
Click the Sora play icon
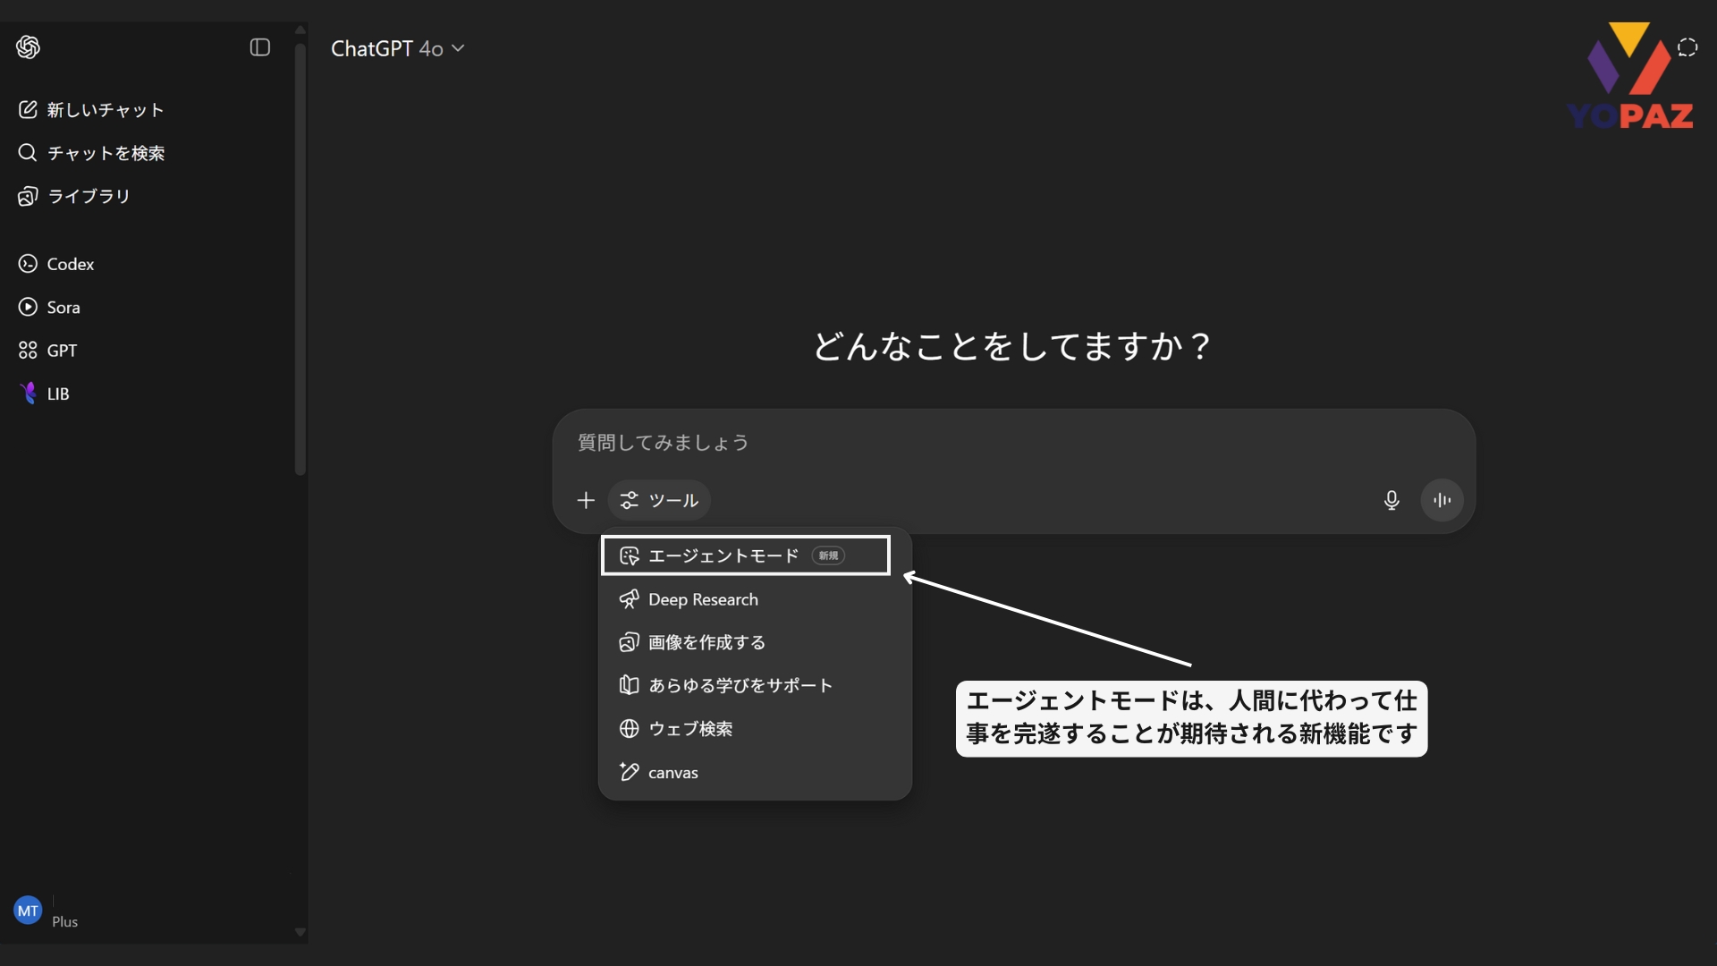[28, 307]
